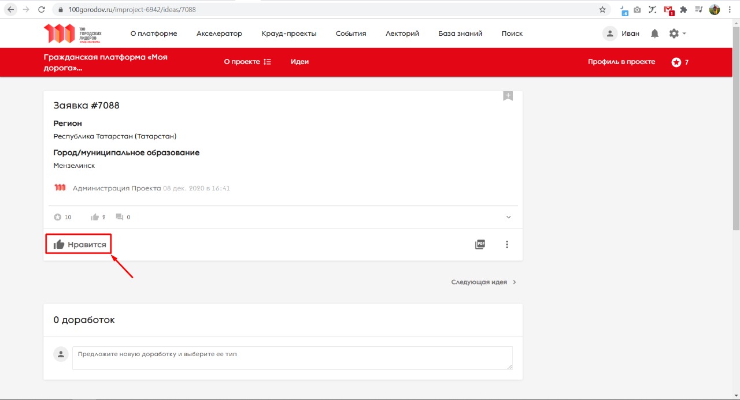Open the PDF export icon
740x400 pixels.
click(480, 244)
